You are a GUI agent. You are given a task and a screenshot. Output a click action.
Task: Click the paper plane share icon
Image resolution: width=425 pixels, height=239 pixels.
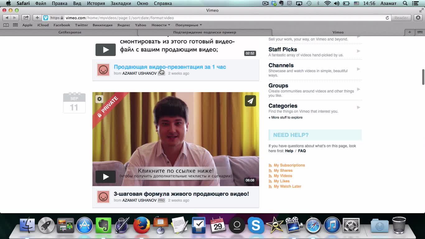tap(250, 101)
